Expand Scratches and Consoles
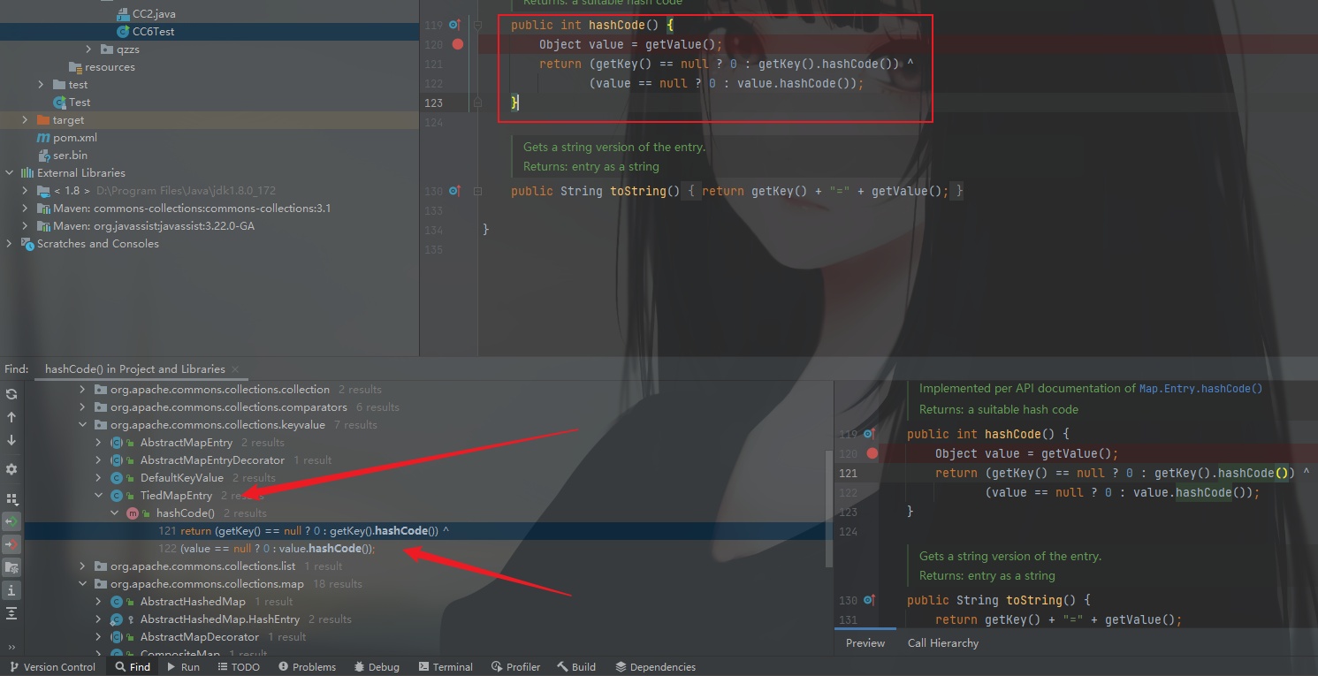The height and width of the screenshot is (676, 1318). (10, 244)
